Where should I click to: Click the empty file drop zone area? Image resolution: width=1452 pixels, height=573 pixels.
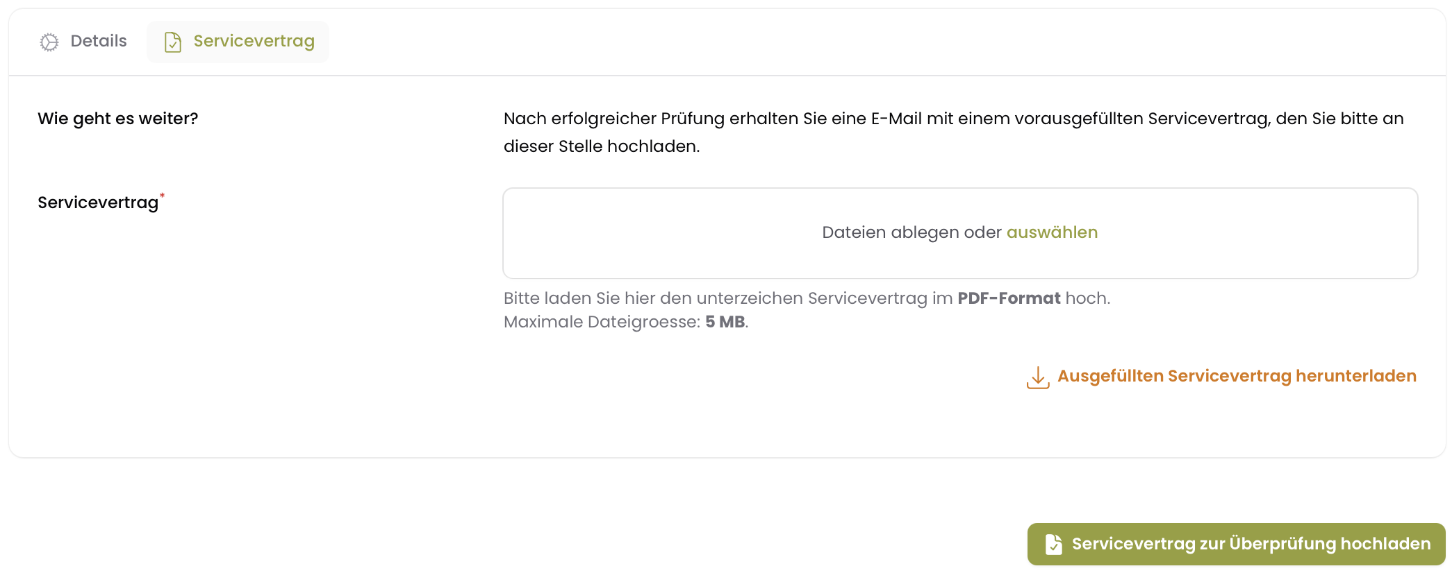click(x=960, y=233)
